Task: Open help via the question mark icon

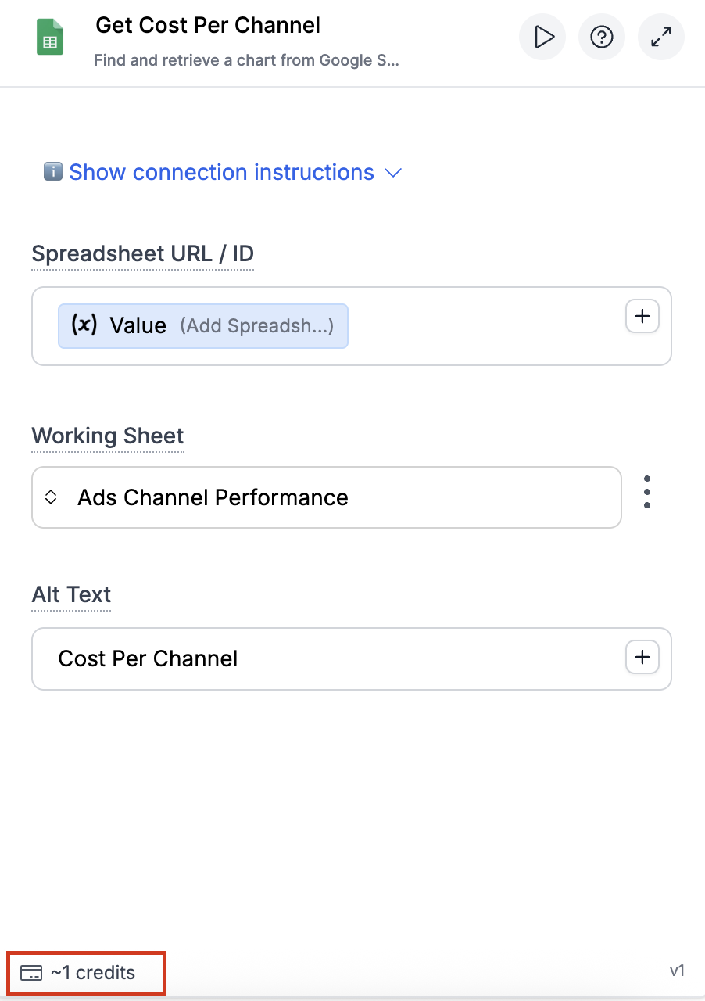Action: coord(602,37)
